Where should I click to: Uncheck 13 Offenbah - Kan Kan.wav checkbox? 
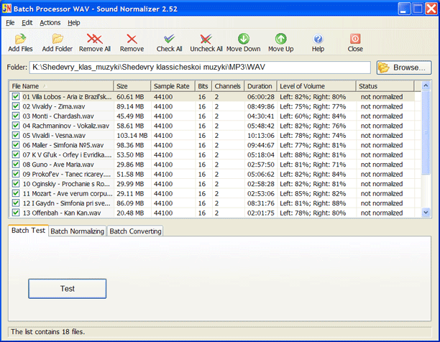point(16,213)
